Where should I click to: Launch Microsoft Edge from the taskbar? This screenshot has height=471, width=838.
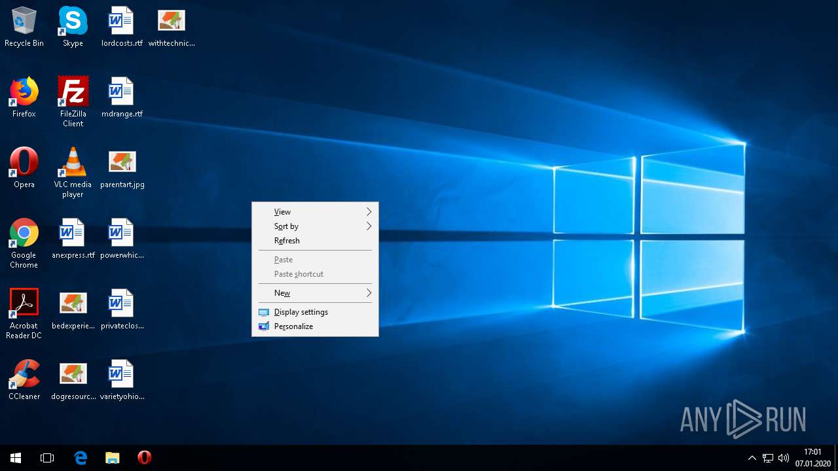coord(81,458)
